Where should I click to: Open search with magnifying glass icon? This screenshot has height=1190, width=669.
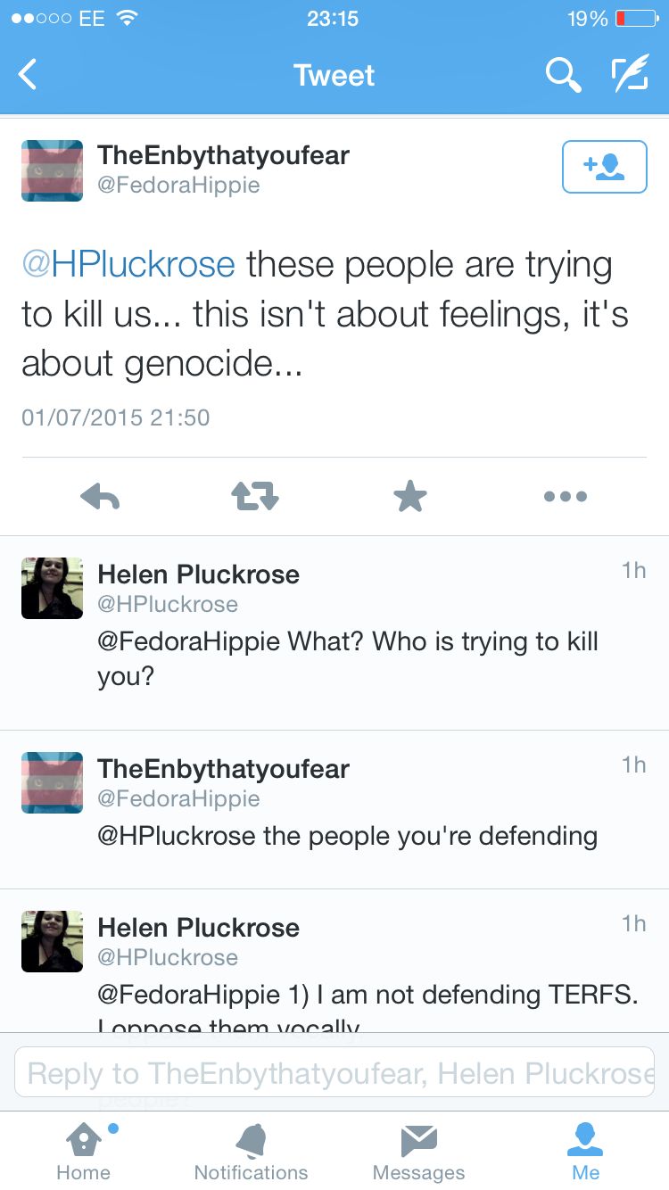563,75
